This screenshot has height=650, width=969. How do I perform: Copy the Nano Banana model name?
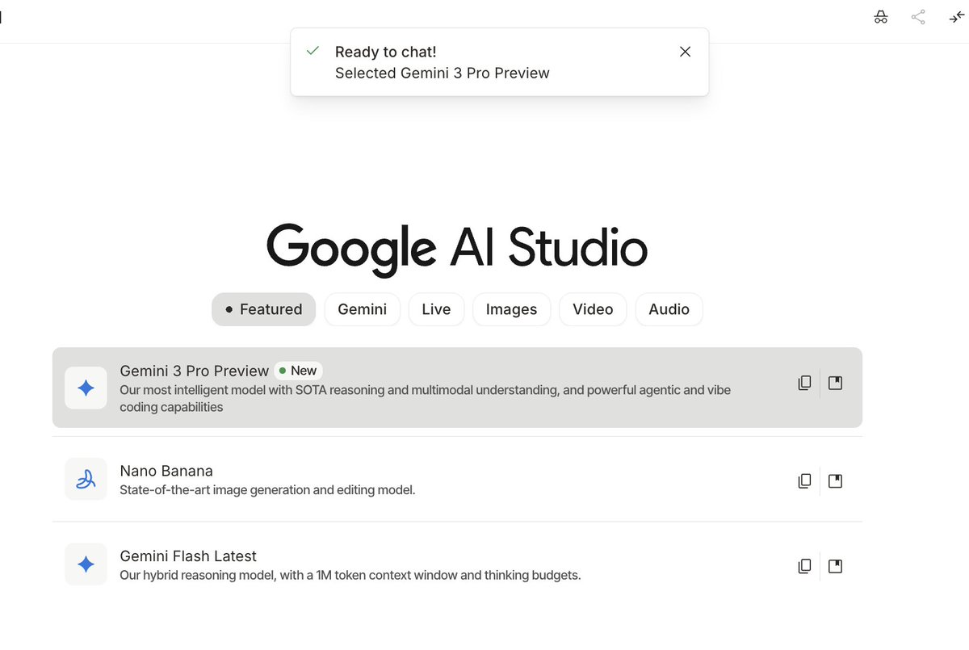[x=804, y=481]
